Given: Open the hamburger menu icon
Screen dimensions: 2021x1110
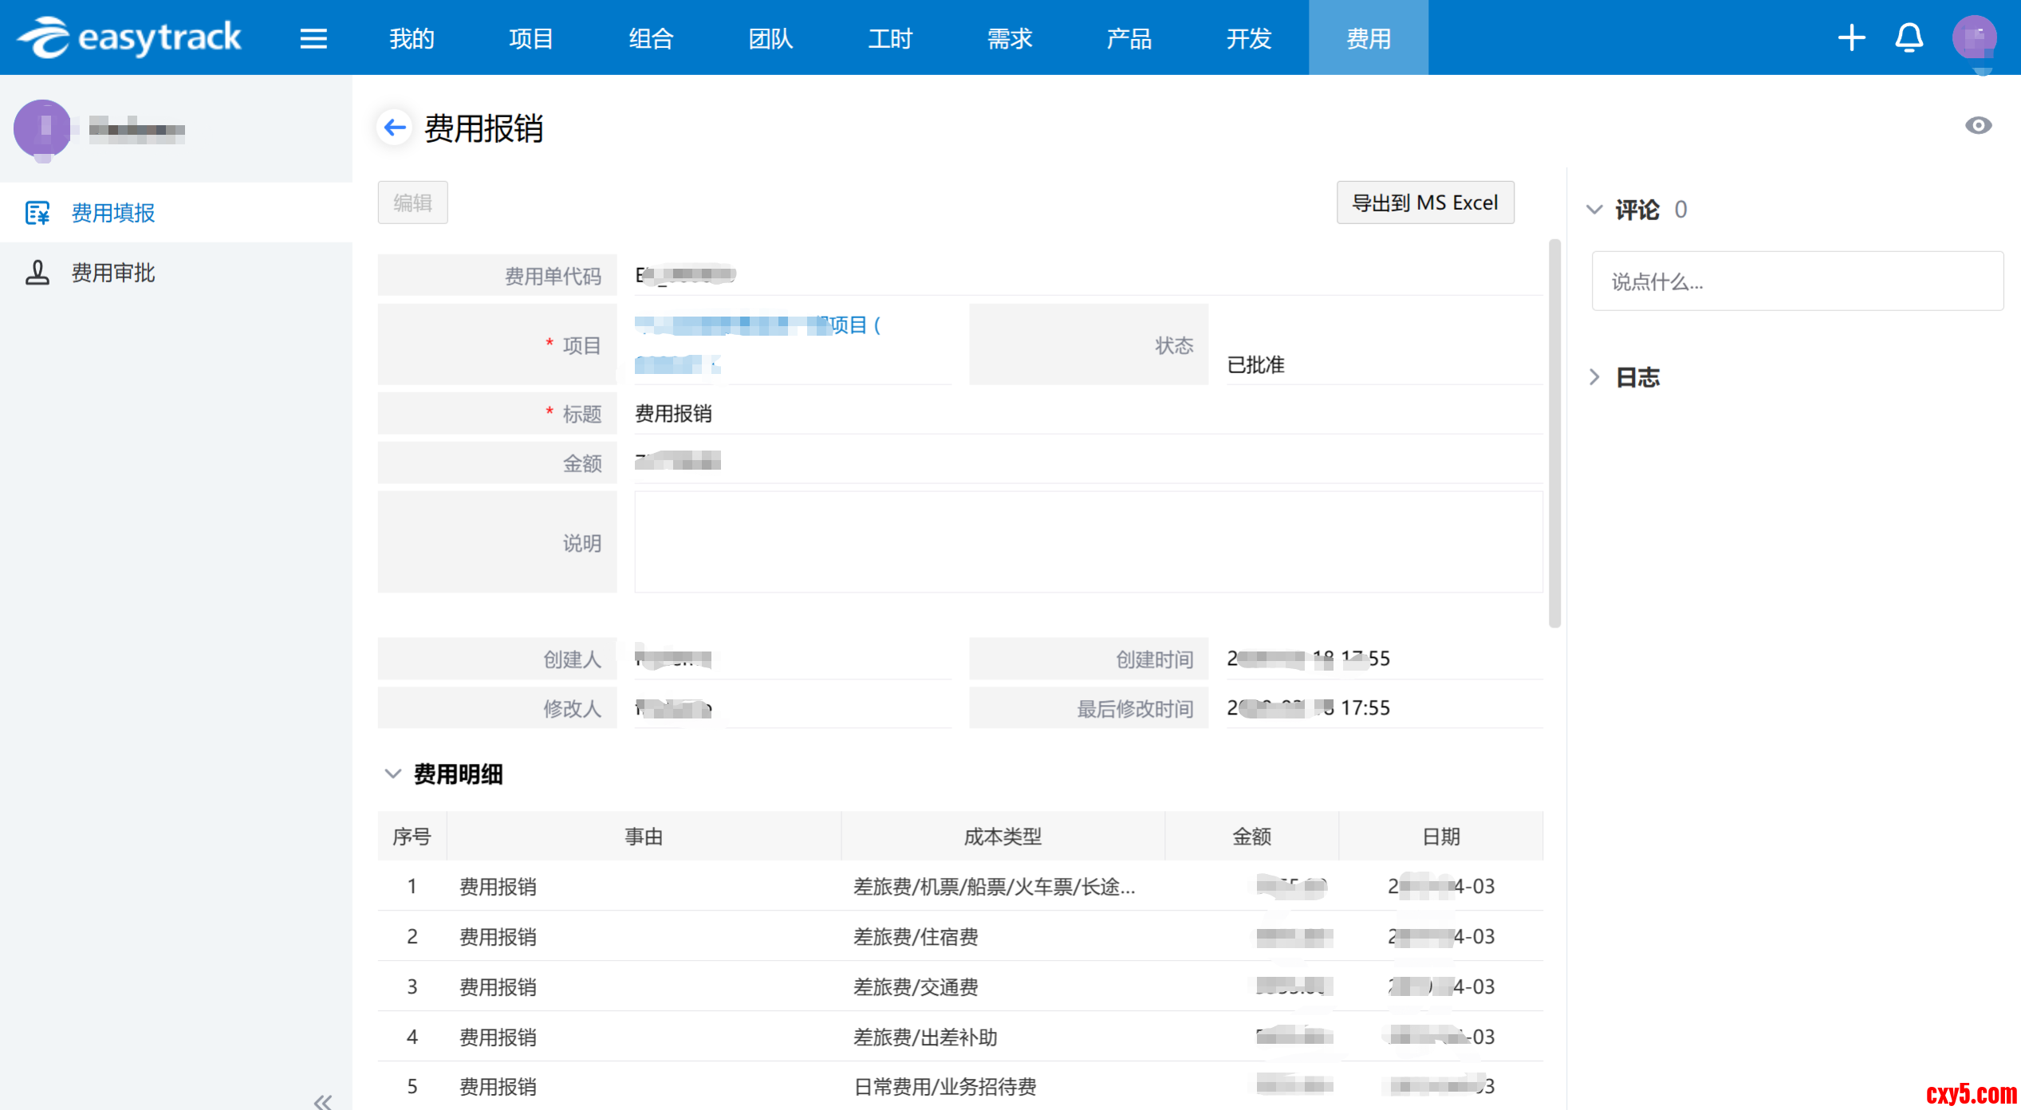Looking at the screenshot, I should click(x=313, y=38).
